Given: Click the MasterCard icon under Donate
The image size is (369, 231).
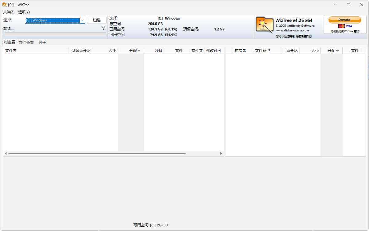Looking at the screenshot, I should [x=341, y=26].
